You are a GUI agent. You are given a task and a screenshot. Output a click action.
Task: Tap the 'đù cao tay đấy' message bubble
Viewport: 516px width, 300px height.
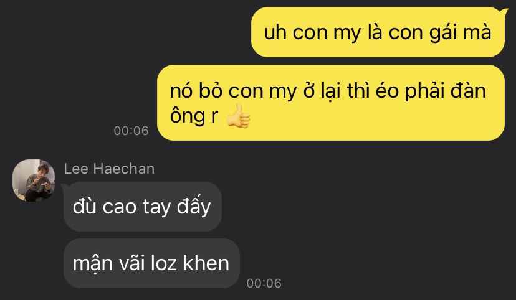[143, 207]
